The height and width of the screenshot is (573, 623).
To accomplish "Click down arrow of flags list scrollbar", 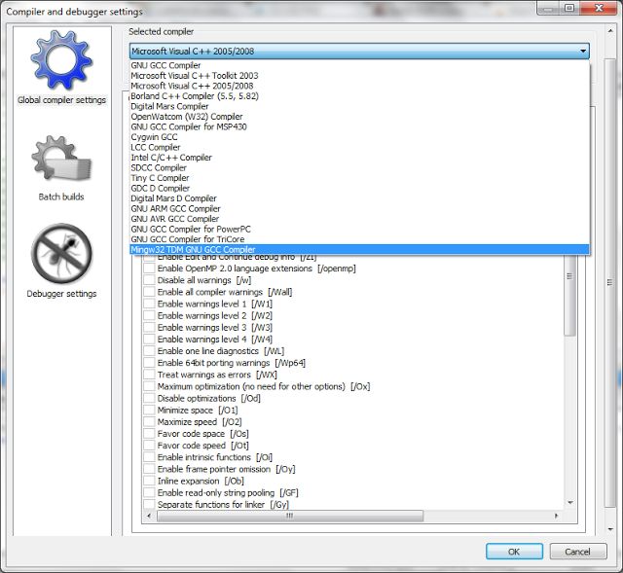I will pos(570,503).
